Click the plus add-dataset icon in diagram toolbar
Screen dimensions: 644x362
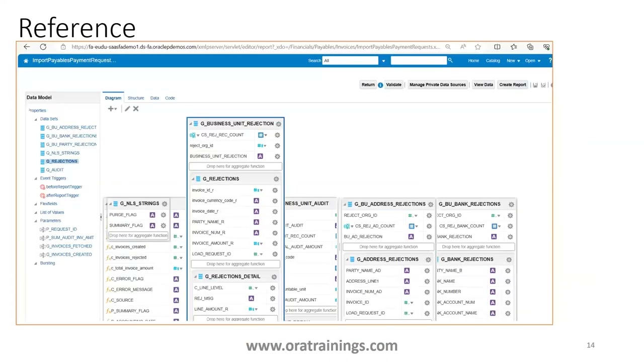(x=112, y=109)
